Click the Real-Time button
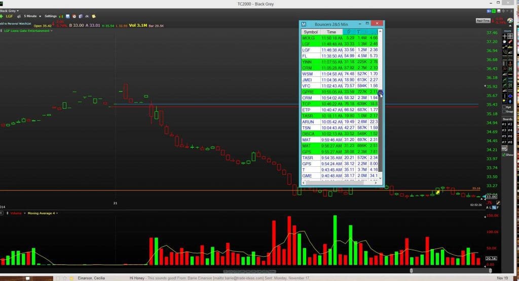Screen dimensions: 519x281 click(x=483, y=21)
